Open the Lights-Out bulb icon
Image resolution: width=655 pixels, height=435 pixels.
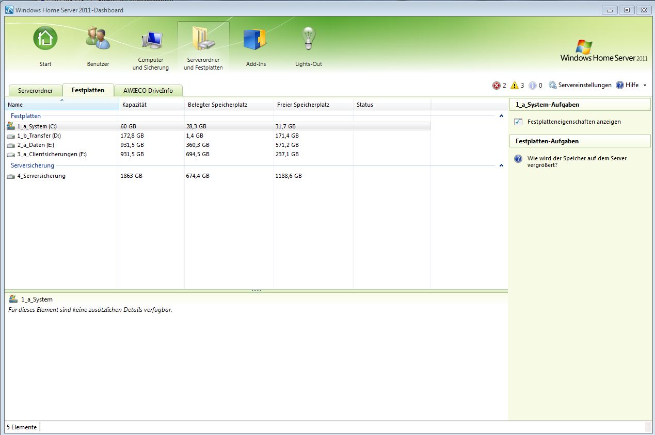click(308, 39)
